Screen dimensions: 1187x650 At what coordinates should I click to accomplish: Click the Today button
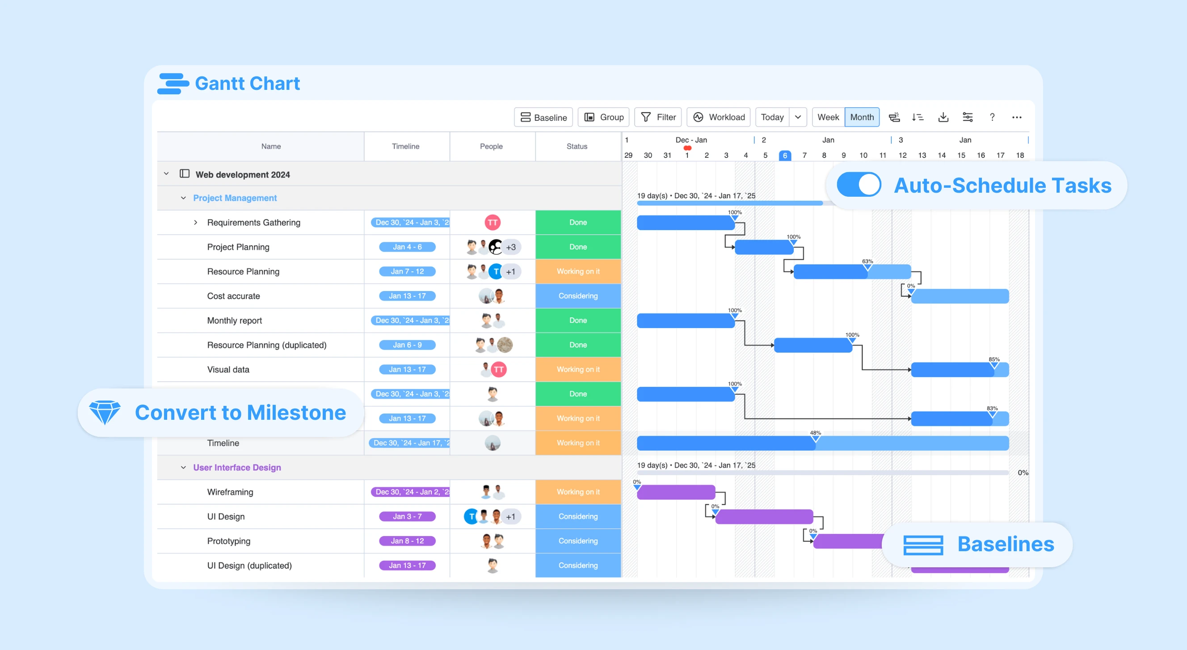pos(771,117)
